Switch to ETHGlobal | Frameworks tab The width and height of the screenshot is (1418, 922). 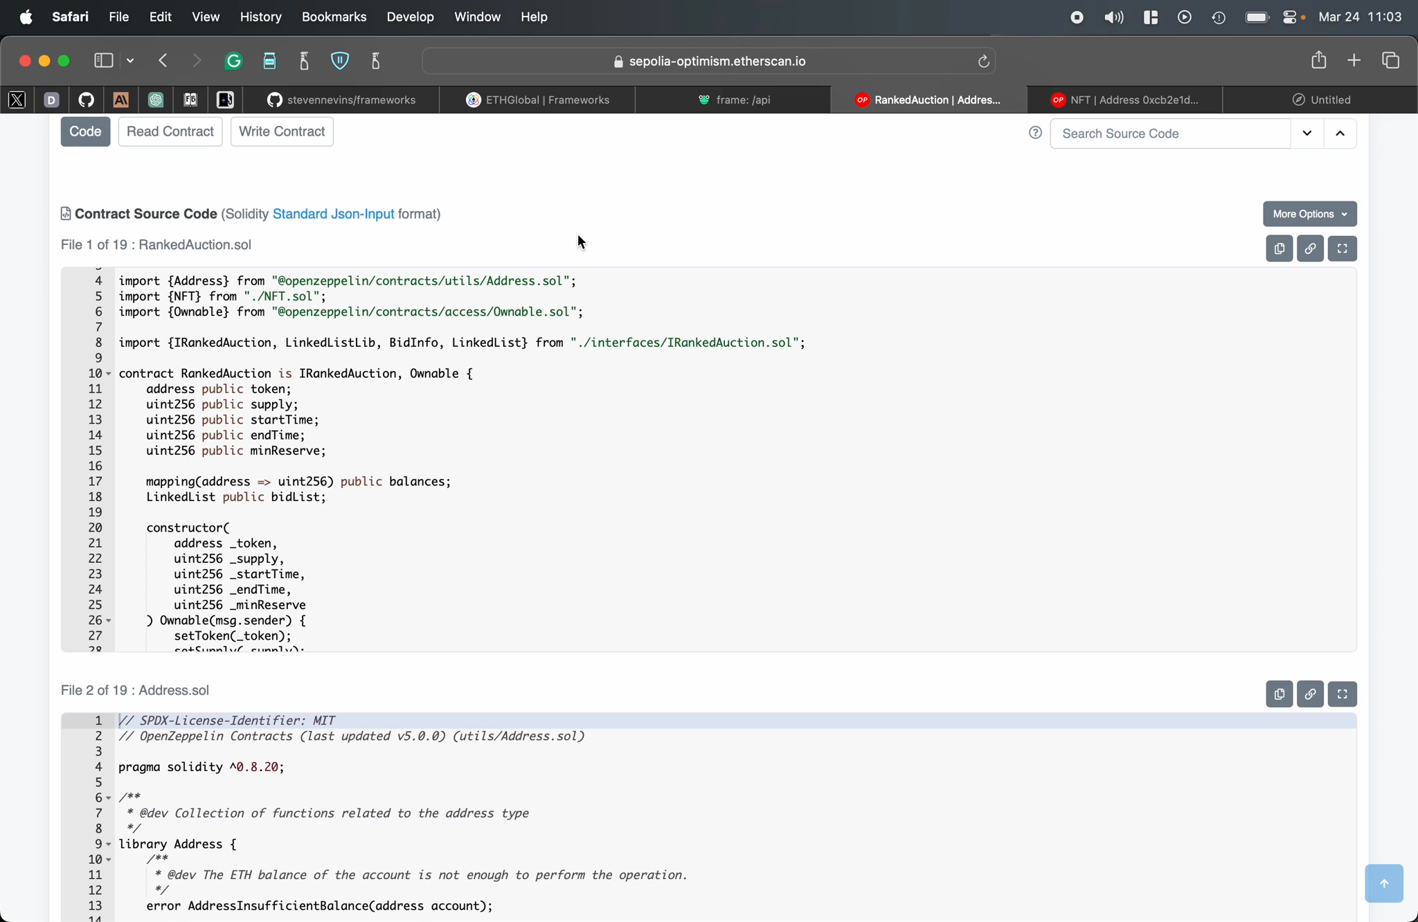point(538,100)
